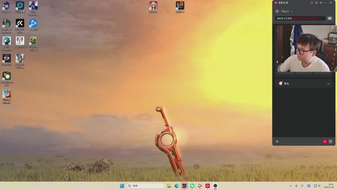This screenshot has width=337, height=190.
Task: Open the stick-figure RPG 2 game shortcut
Action: (20, 42)
